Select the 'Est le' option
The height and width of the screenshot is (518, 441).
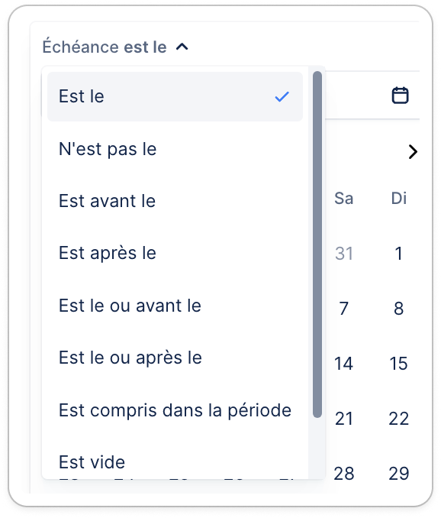pyautogui.click(x=175, y=96)
